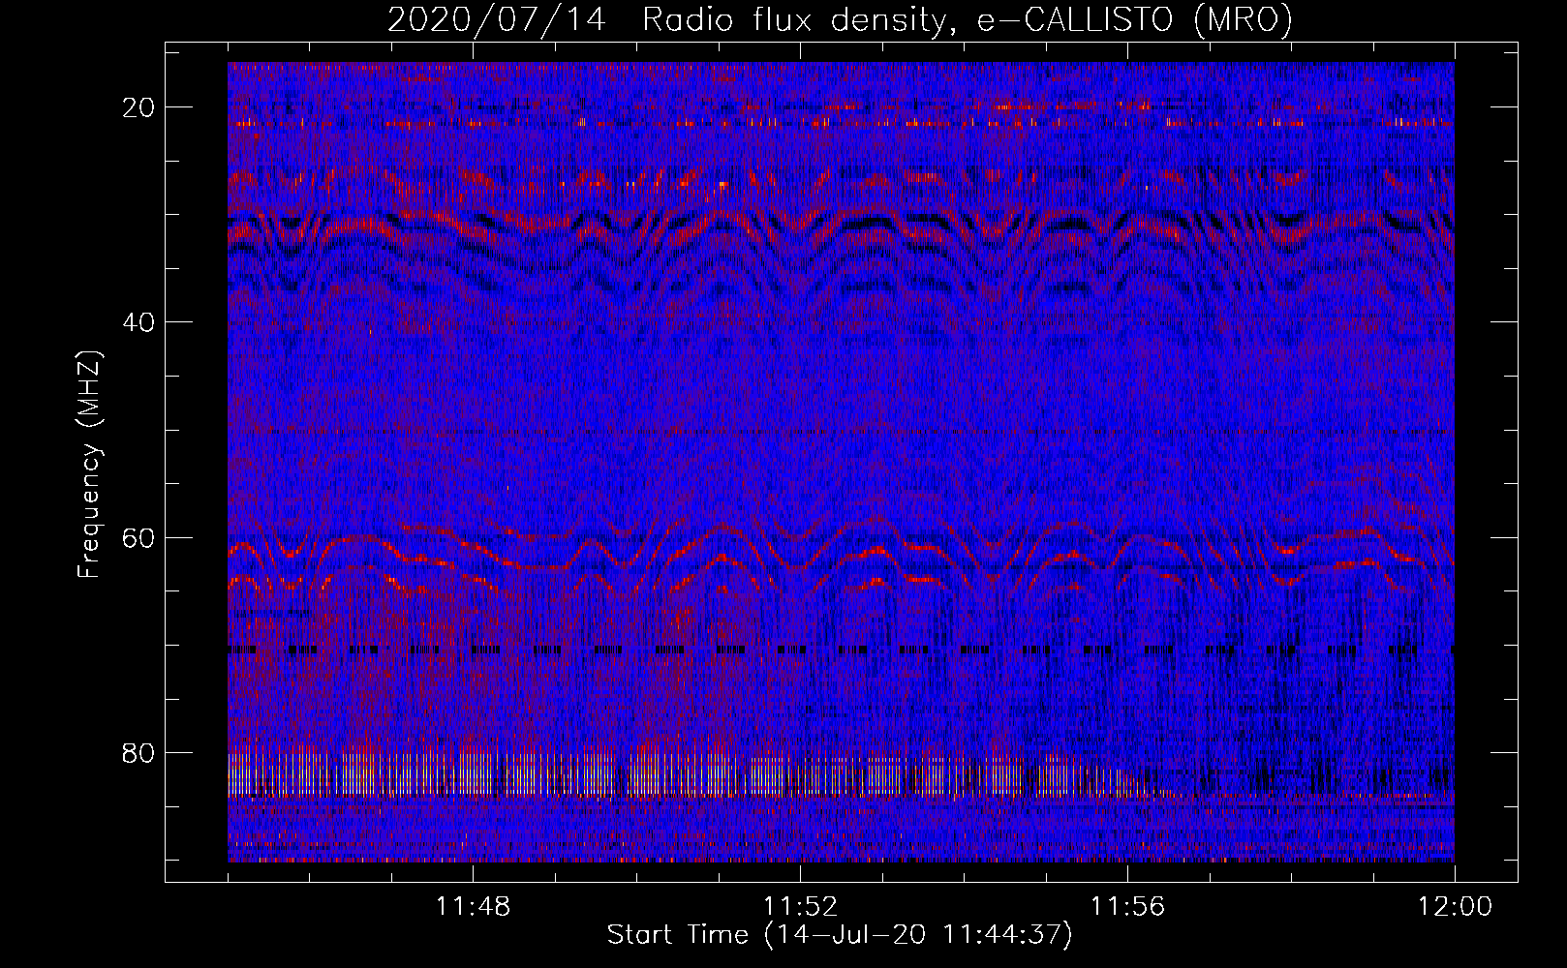Click the '11:48' time tick label
Screen dimensions: 1567x968
click(x=474, y=907)
